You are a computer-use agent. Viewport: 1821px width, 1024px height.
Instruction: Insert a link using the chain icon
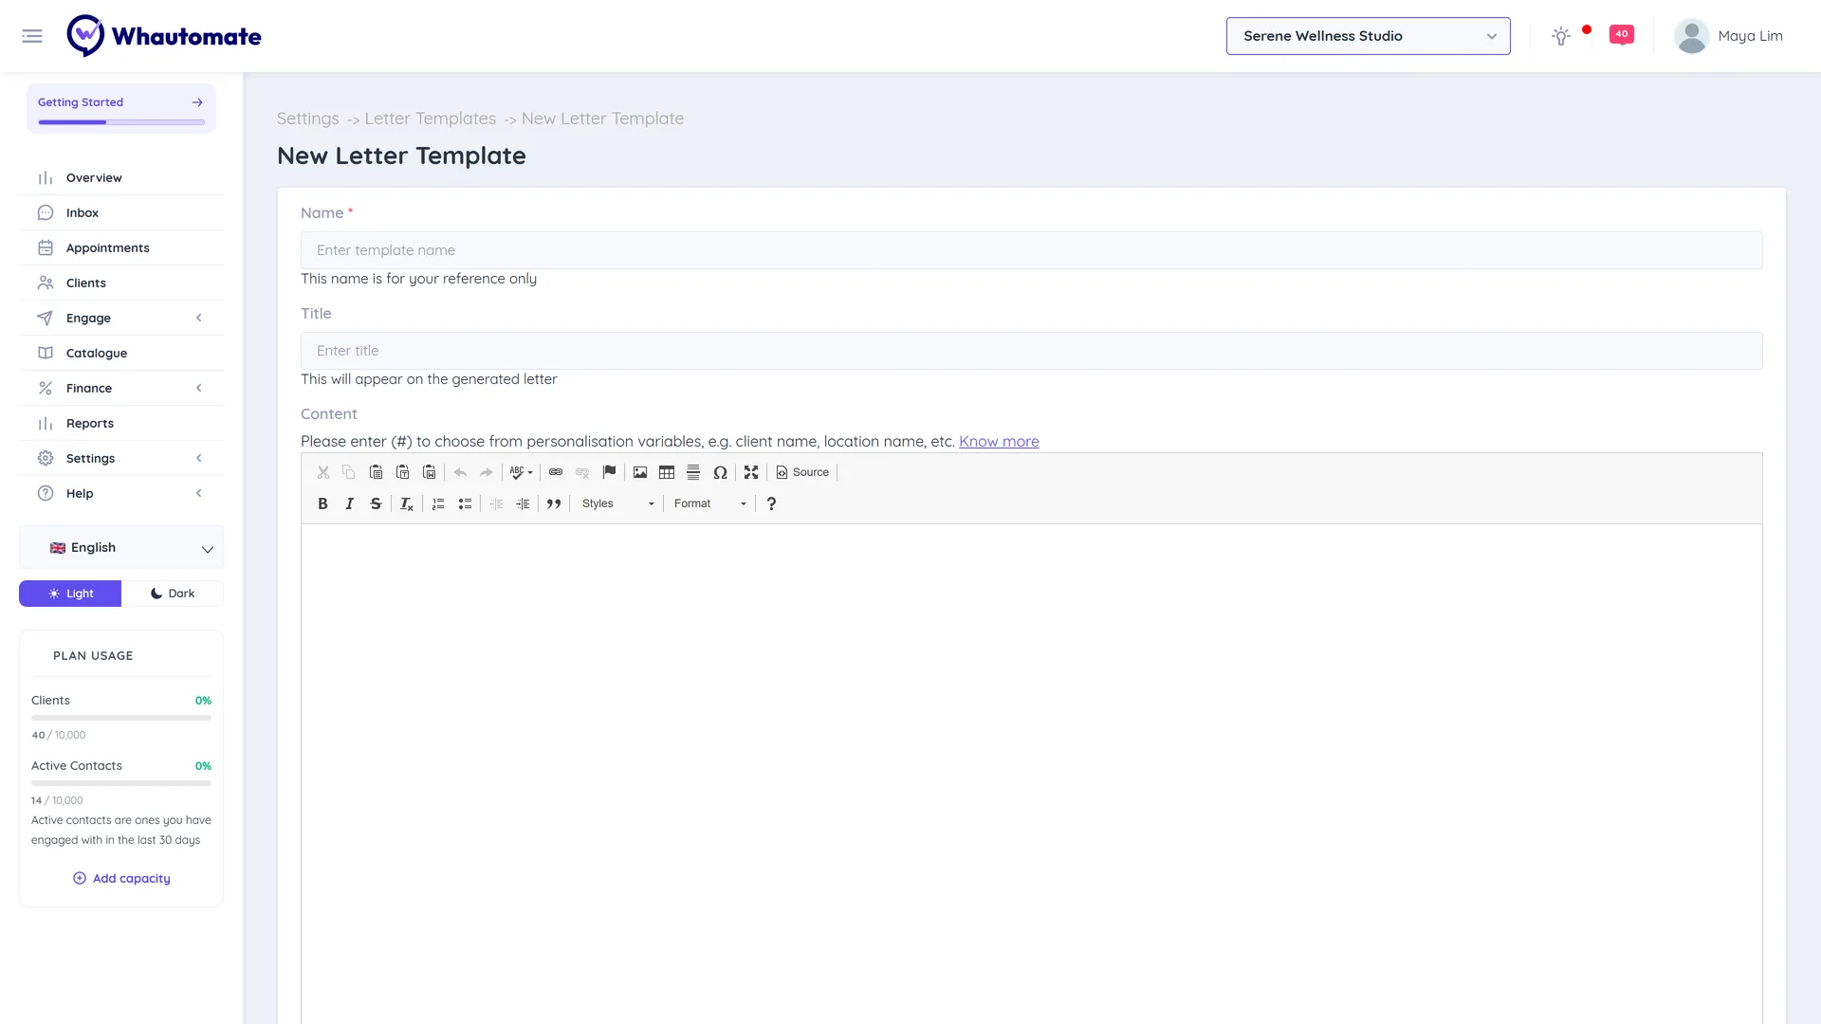(556, 472)
